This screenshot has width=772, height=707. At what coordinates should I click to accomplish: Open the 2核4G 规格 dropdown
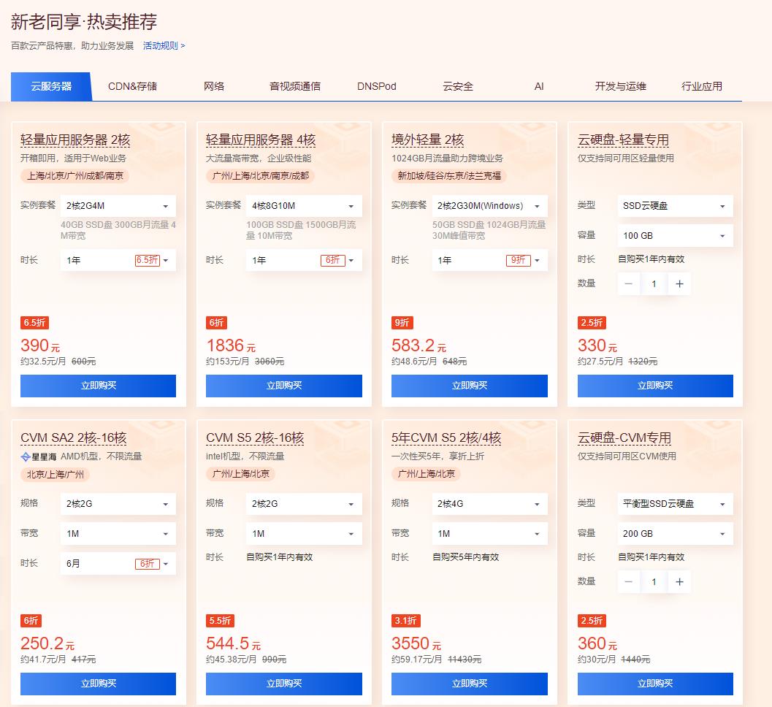[x=489, y=504]
